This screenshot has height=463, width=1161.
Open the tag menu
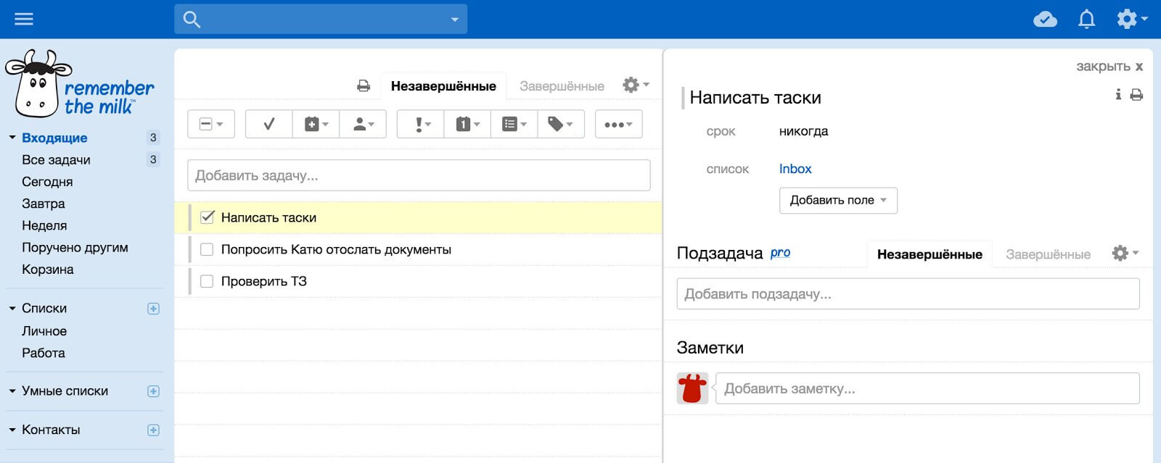point(560,124)
